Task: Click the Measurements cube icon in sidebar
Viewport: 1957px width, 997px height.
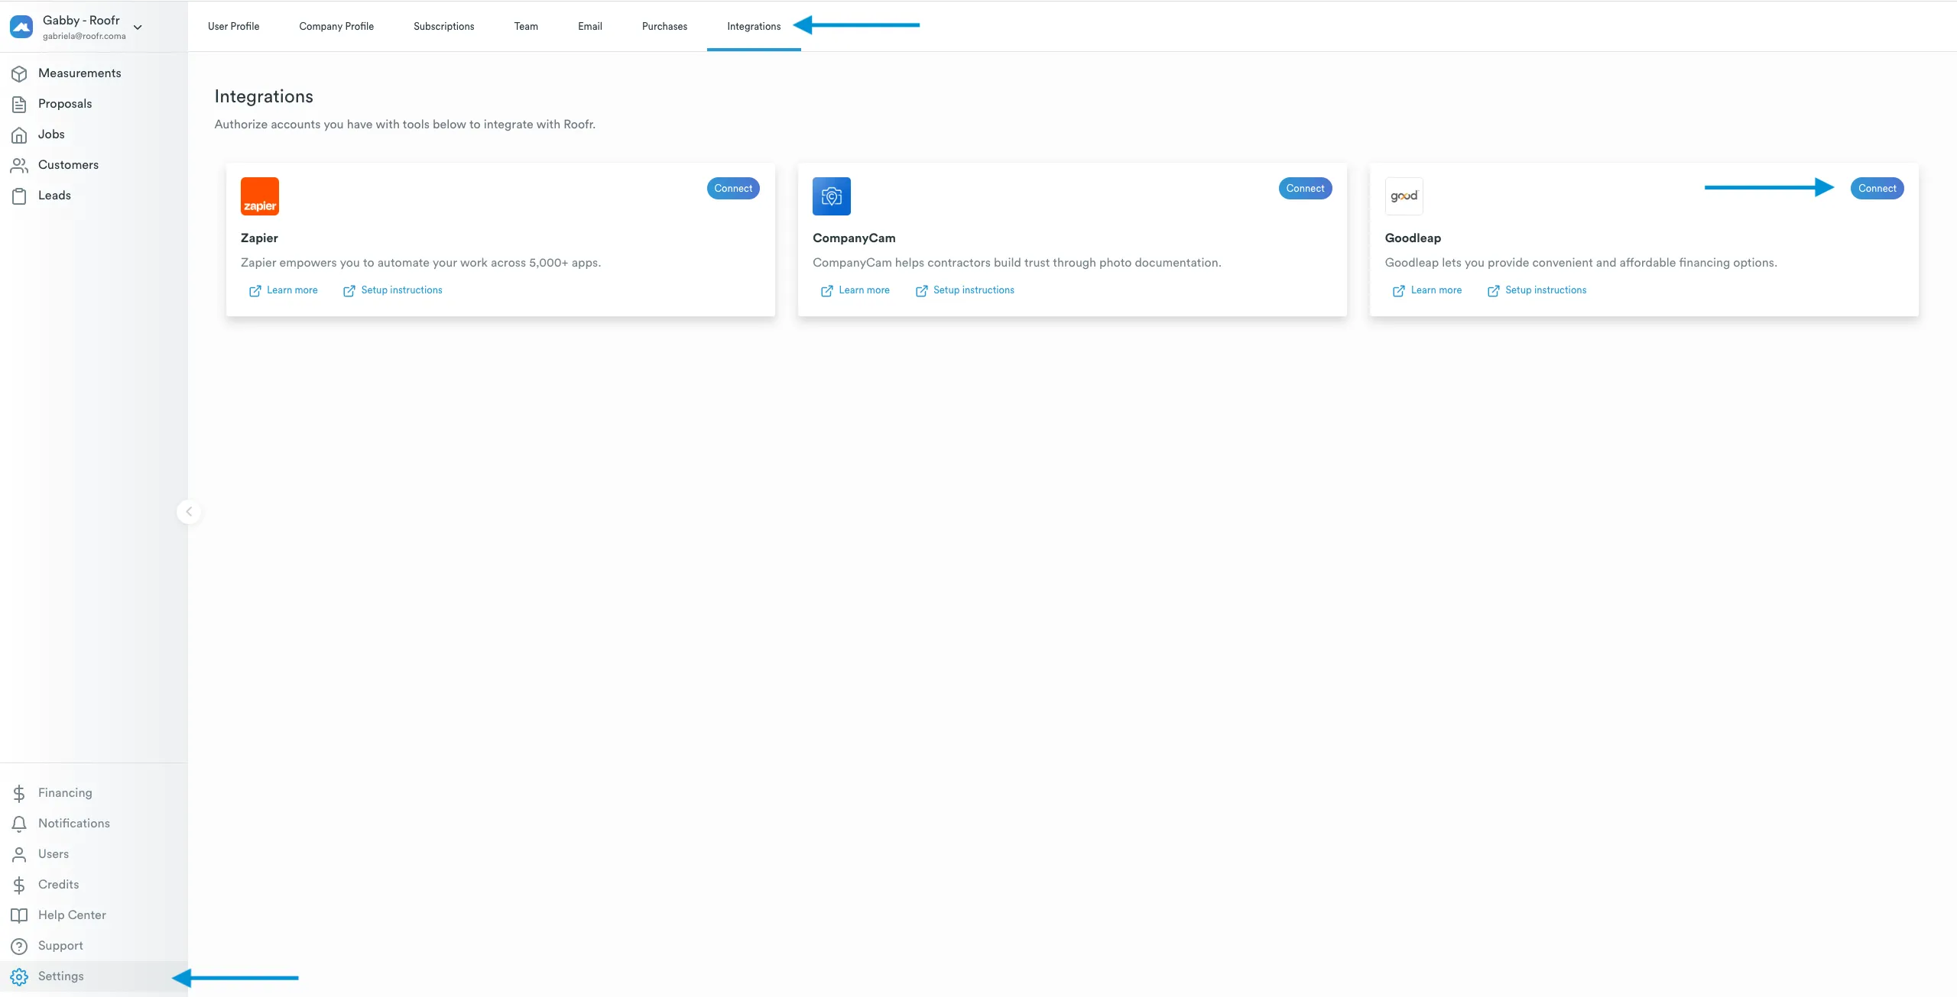Action: (x=19, y=73)
